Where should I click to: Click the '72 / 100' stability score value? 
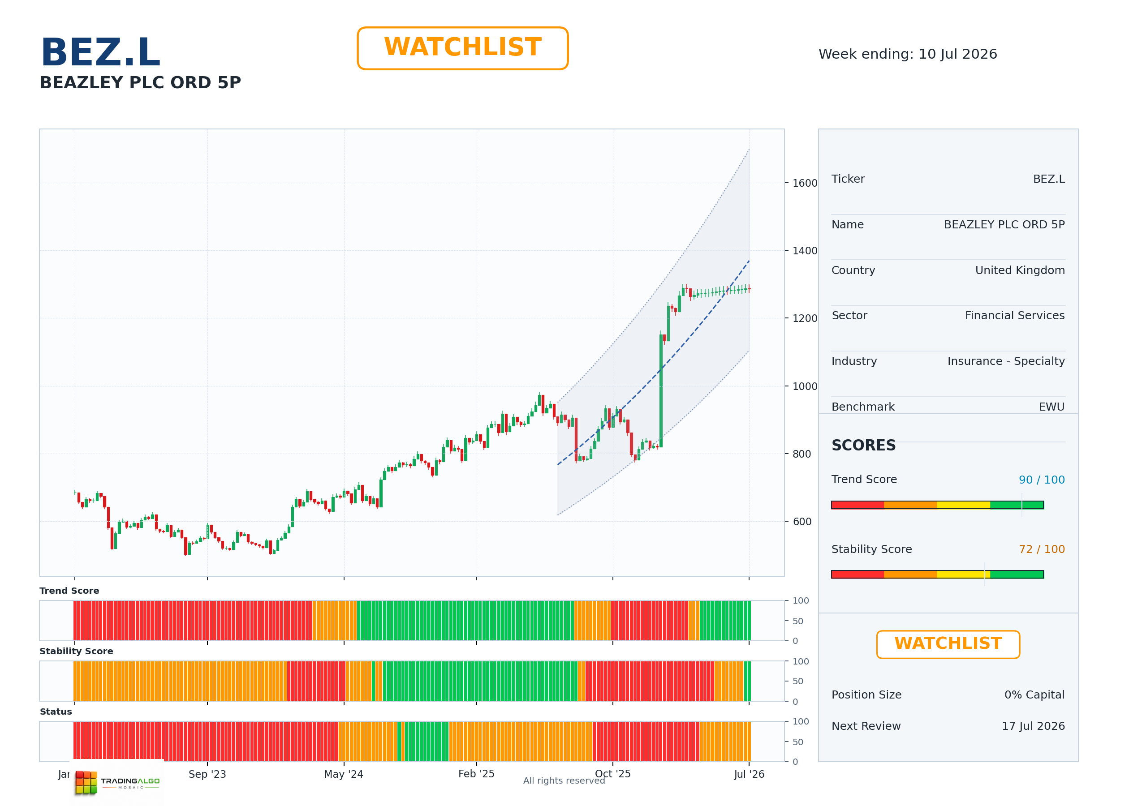click(1042, 549)
